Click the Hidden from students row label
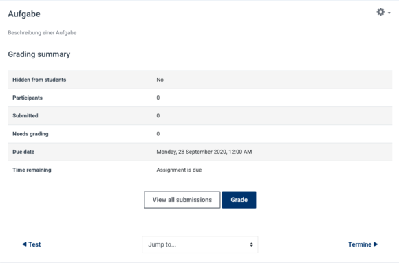Viewport: 399px width, 263px height. tap(39, 80)
